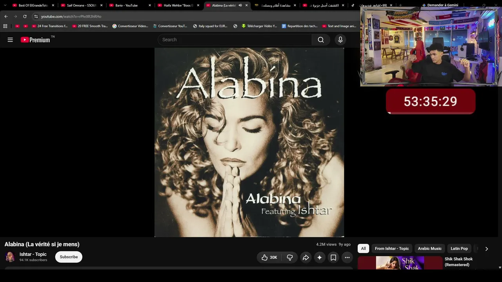Open a new browser tab
Image resolution: width=502 pixels, height=282 pixels.
pyautogui.click(x=400, y=5)
